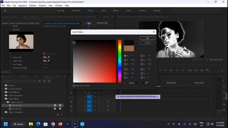Click the Light Color eyedropper icon

(48, 61)
